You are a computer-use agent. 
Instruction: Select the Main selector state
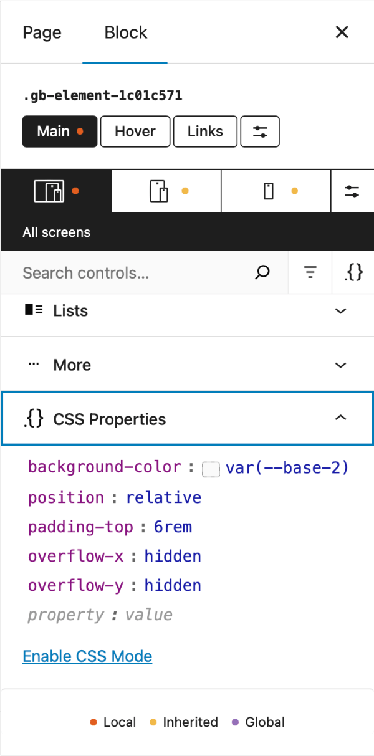(60, 132)
